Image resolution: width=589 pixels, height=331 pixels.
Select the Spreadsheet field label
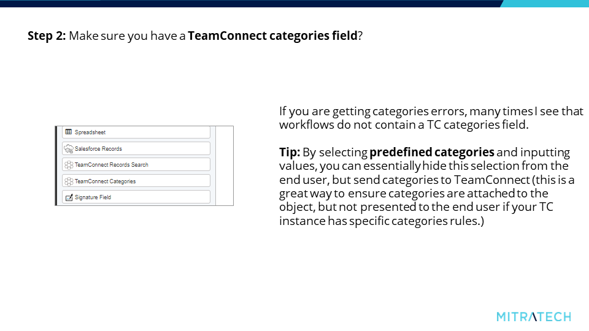[90, 132]
